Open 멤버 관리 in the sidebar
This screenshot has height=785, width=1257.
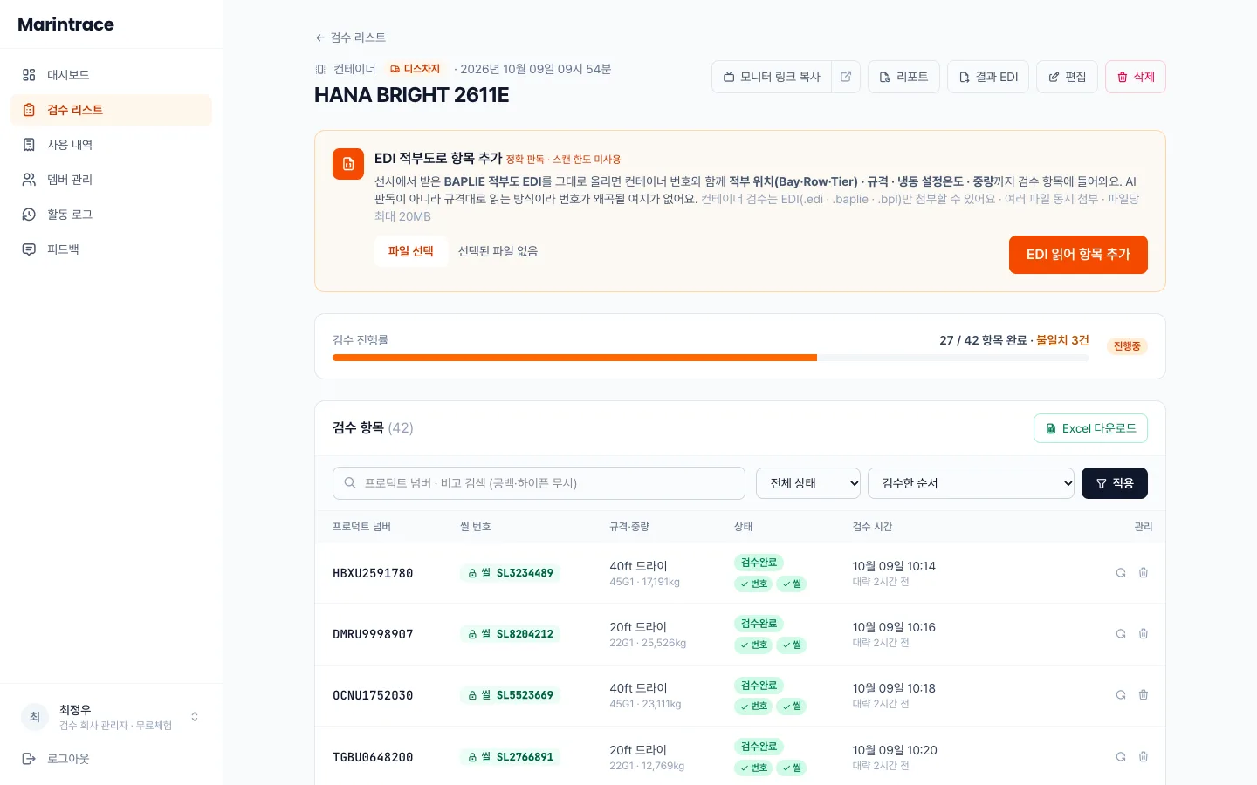[111, 180]
